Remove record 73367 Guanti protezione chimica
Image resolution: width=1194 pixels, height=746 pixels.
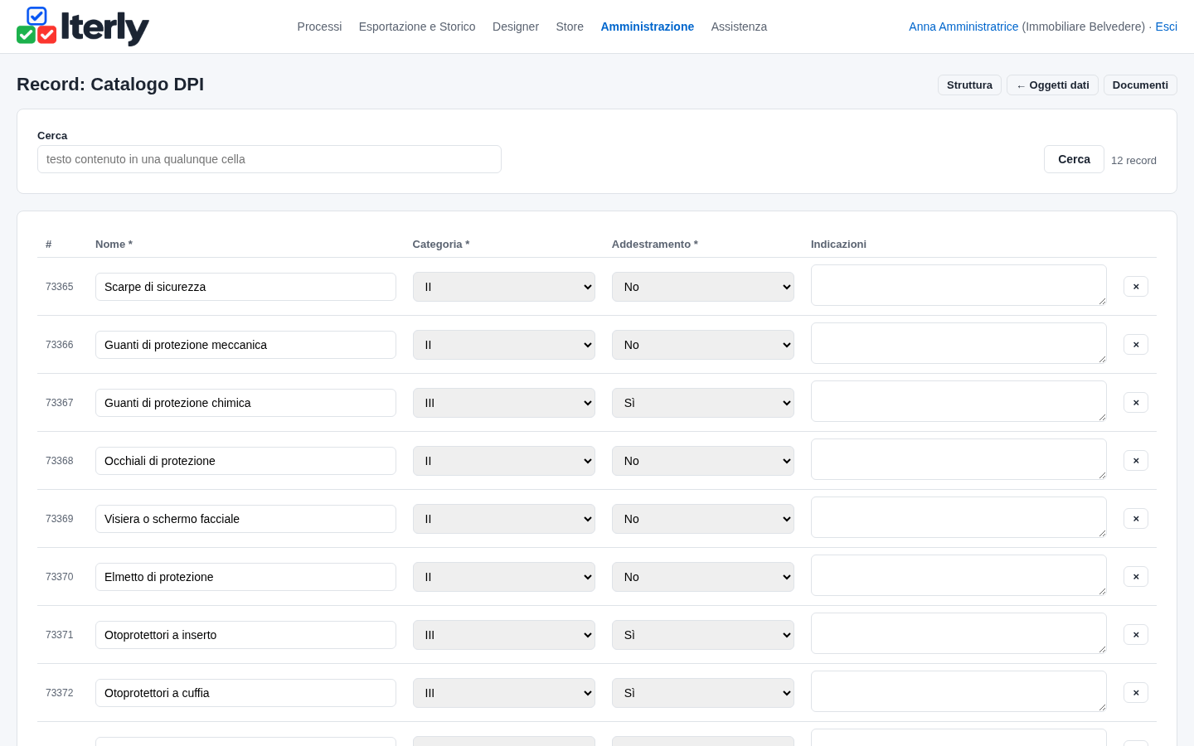pyautogui.click(x=1136, y=402)
